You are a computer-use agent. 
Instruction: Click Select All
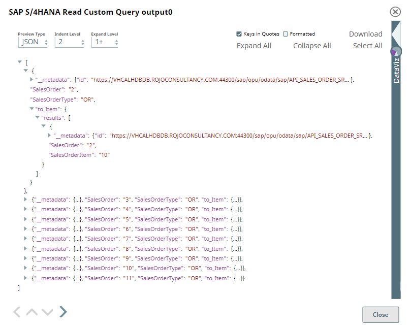[367, 46]
